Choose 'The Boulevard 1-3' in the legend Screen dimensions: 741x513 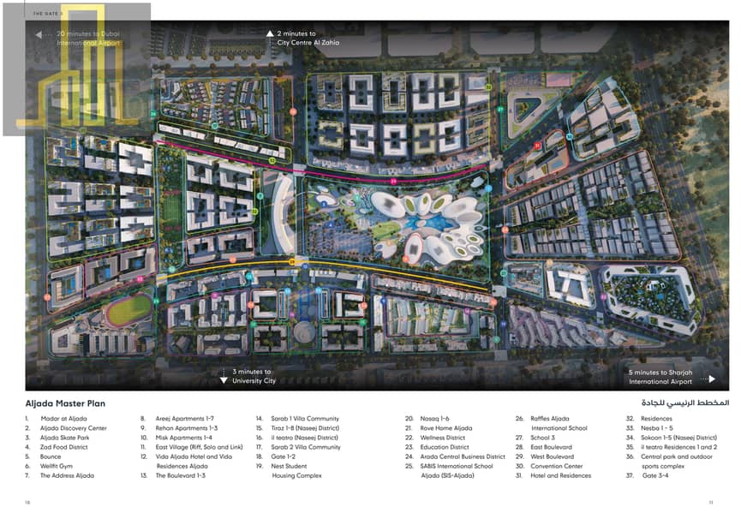coord(181,475)
